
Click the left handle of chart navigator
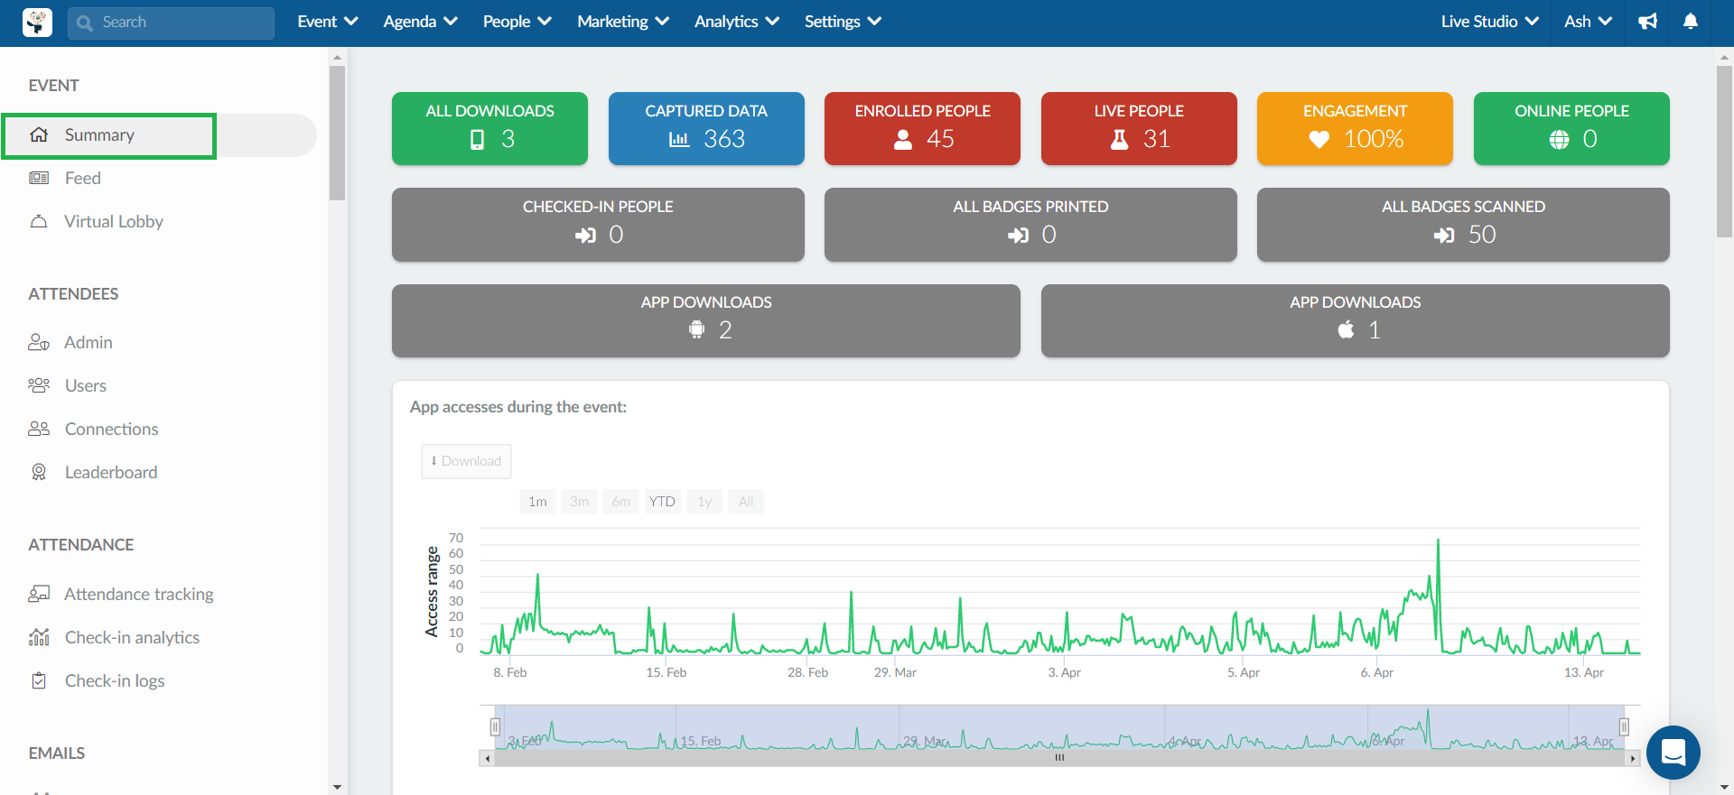(495, 727)
